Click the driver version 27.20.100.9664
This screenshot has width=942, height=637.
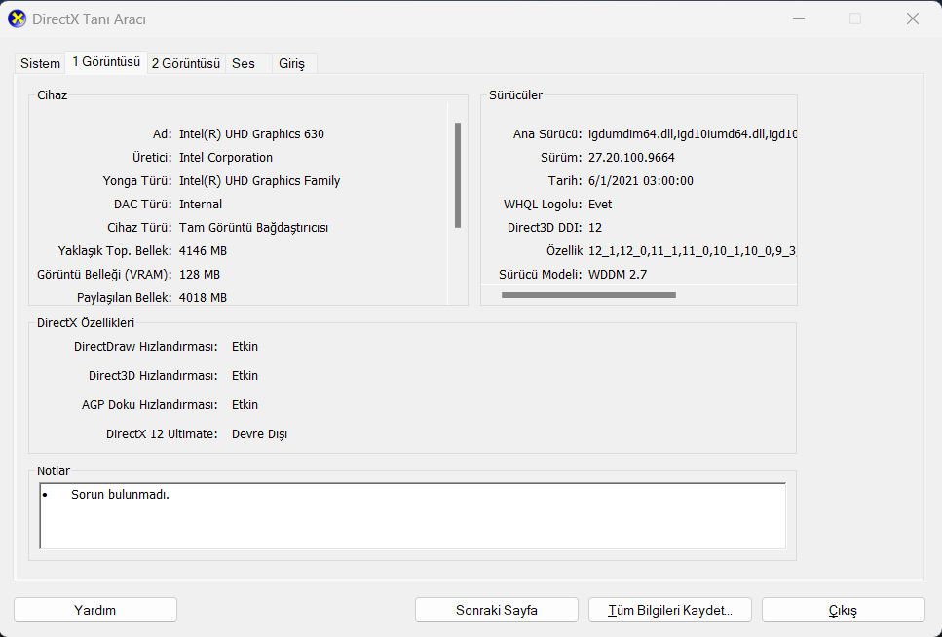click(631, 158)
